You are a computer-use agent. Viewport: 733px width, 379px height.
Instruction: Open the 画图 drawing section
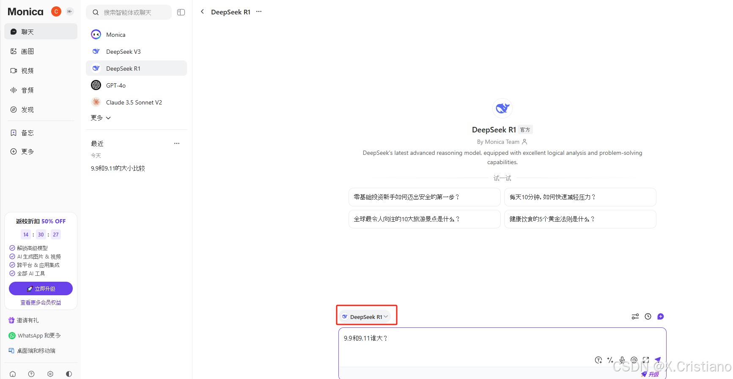pos(41,51)
